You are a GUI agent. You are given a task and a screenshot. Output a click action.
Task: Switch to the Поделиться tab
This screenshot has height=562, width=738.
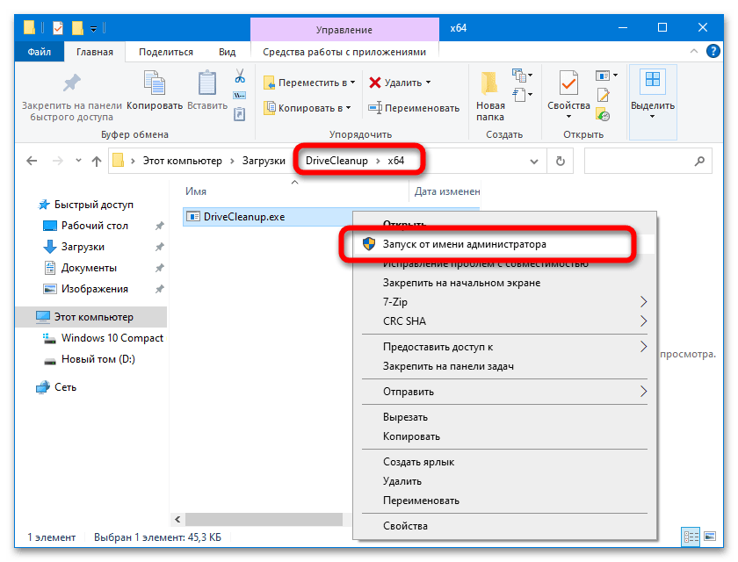(166, 52)
